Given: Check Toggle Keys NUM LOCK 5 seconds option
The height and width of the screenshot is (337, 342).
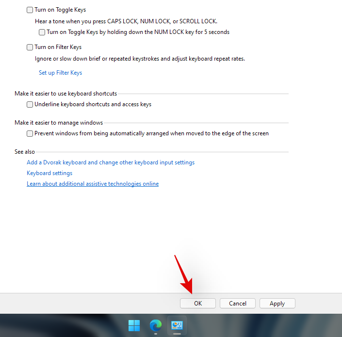Looking at the screenshot, I should coord(42,32).
